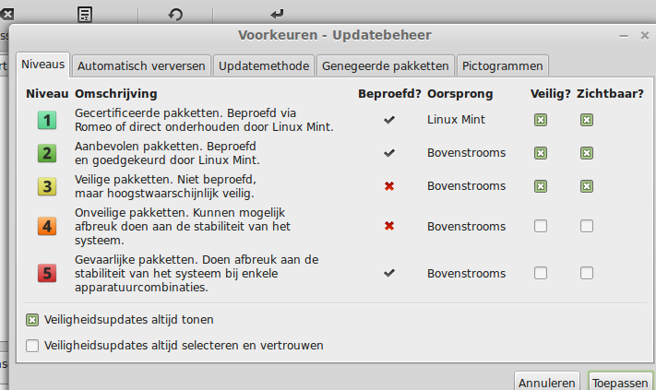Enable Zichtbaar checkbox for level 5

tap(587, 273)
